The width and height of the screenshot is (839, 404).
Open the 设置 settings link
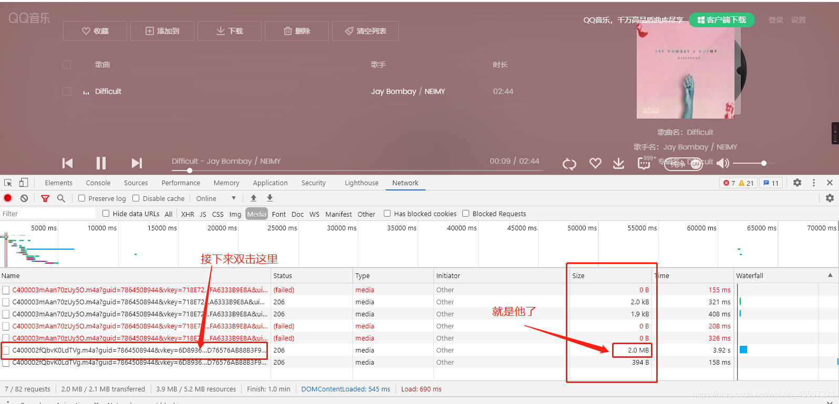click(799, 20)
